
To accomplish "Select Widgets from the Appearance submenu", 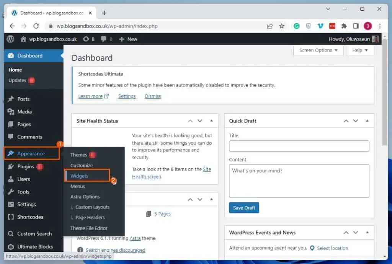I will click(x=79, y=176).
